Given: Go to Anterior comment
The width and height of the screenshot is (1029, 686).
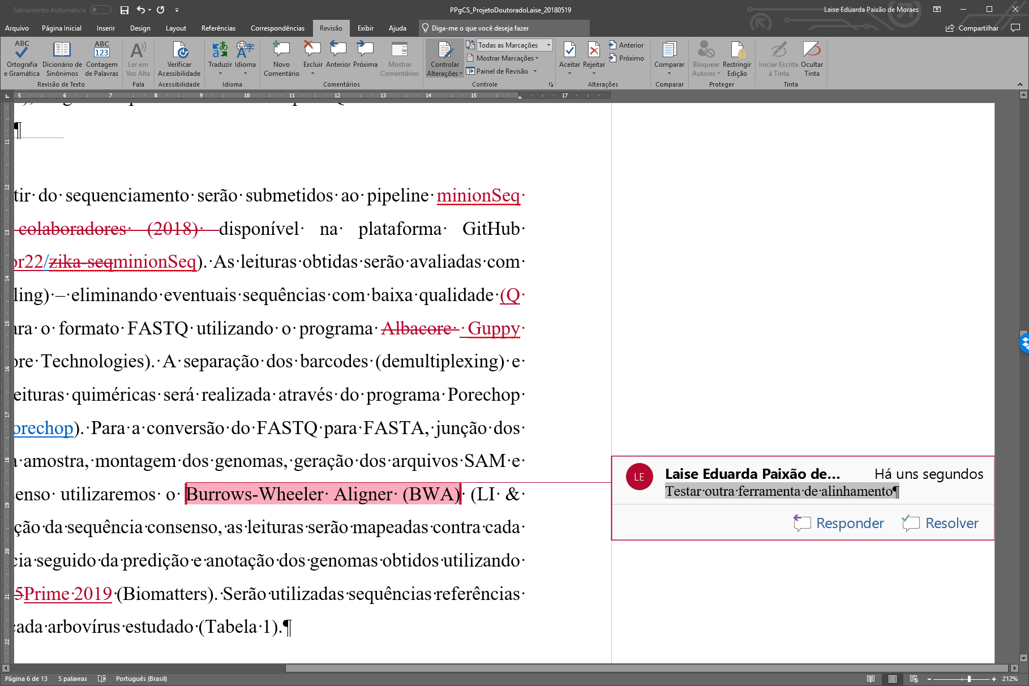Looking at the screenshot, I should (338, 55).
